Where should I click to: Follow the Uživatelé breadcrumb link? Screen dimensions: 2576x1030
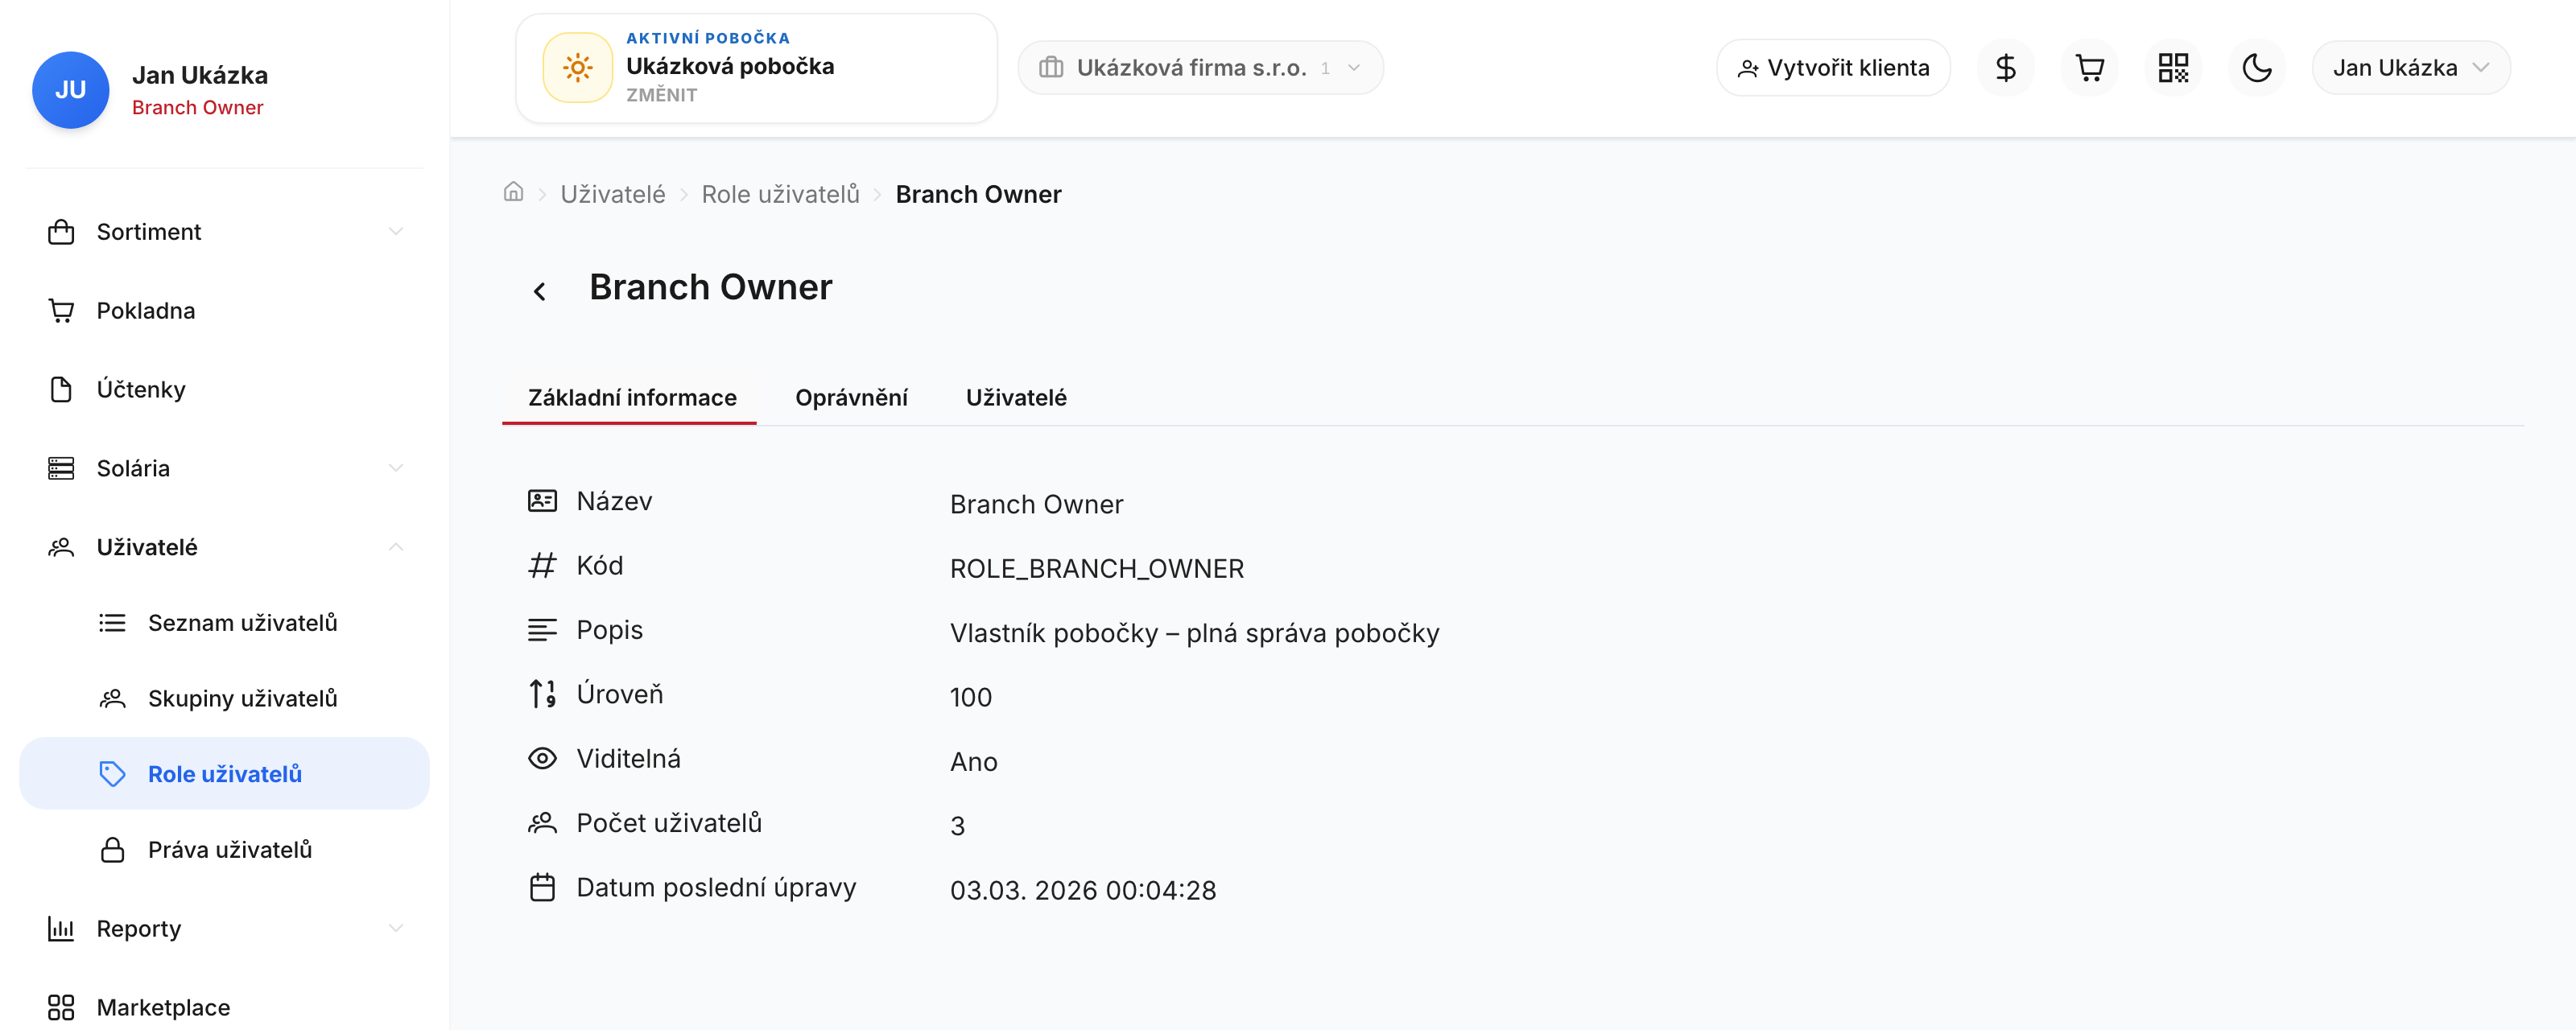coord(613,194)
